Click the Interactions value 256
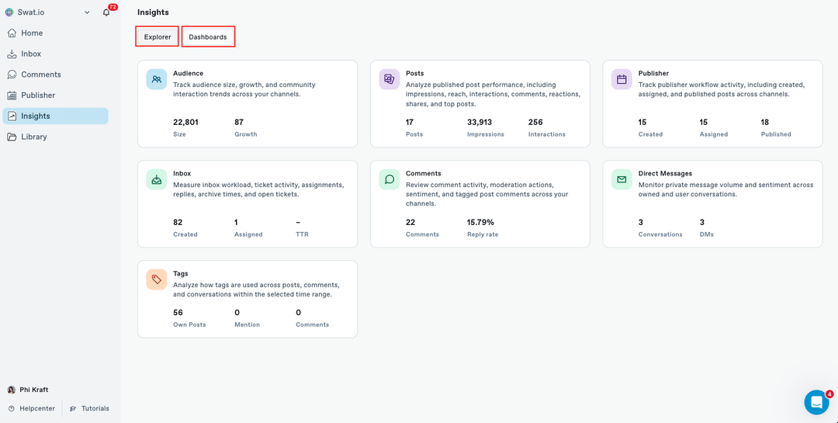 pos(535,122)
